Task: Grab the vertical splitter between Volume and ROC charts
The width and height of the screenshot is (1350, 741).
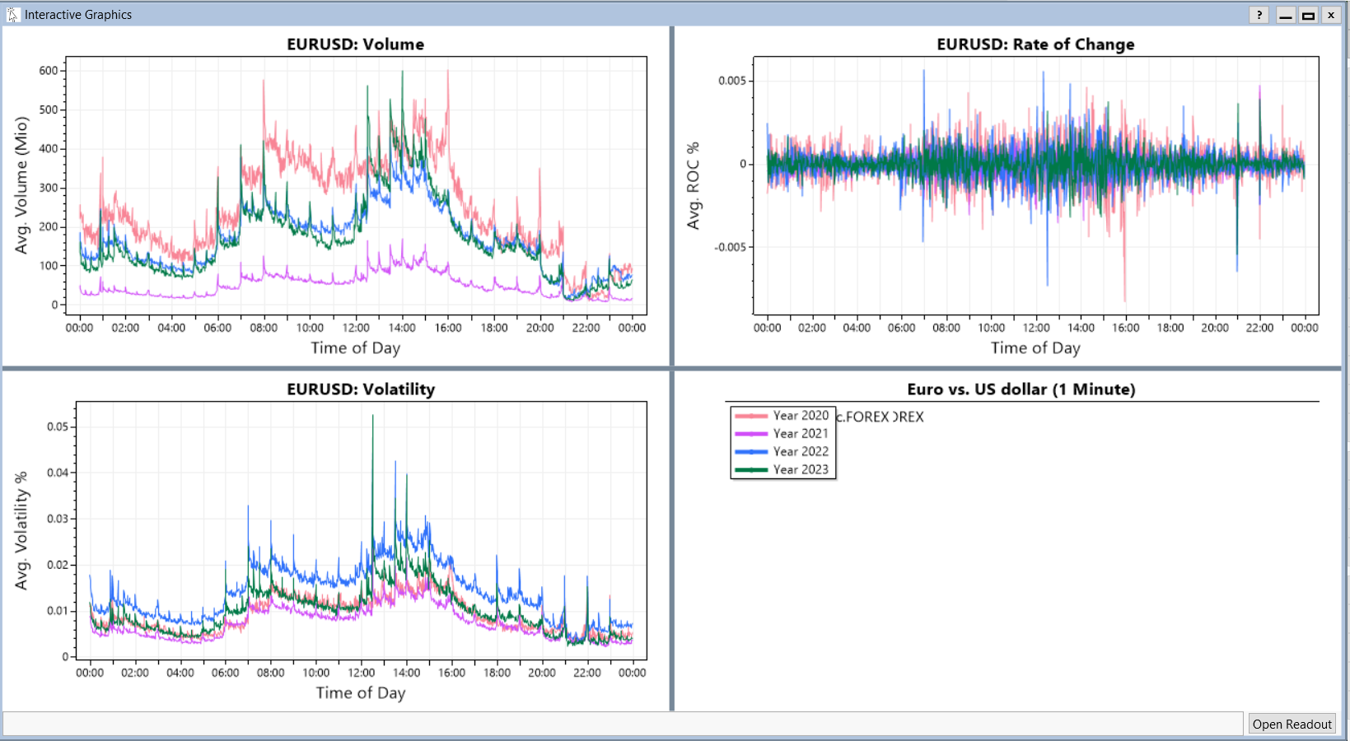Action: click(x=672, y=196)
